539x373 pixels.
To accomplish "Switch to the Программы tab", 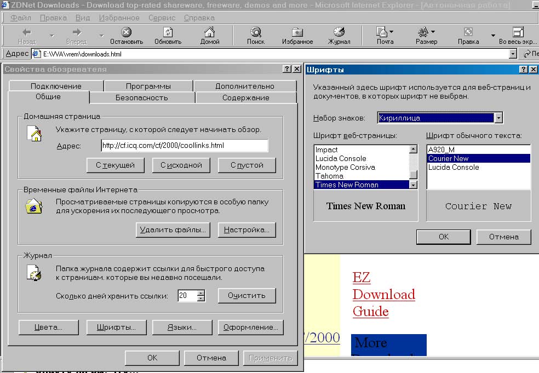I will (x=148, y=86).
